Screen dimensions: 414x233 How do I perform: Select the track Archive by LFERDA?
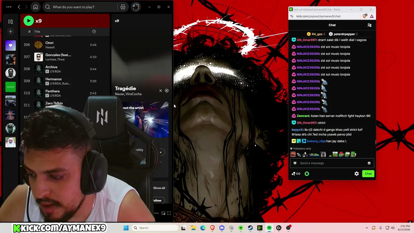pos(65,69)
